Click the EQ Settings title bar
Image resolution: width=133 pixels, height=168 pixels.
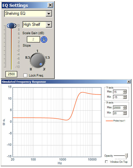[28, 5]
